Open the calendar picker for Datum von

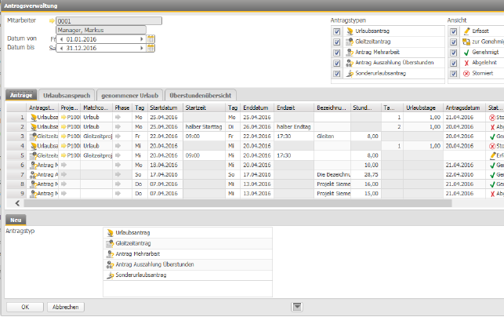point(150,38)
